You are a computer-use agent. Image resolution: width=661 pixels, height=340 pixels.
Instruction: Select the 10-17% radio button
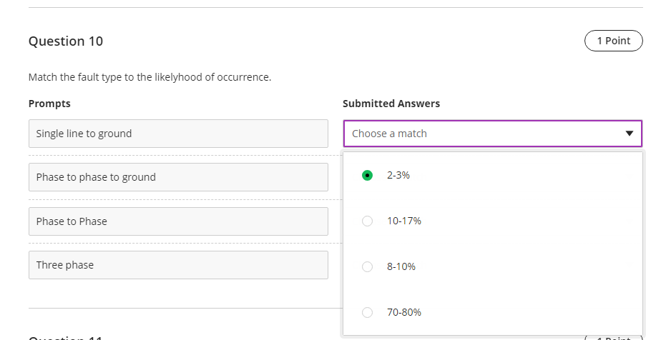click(x=368, y=221)
